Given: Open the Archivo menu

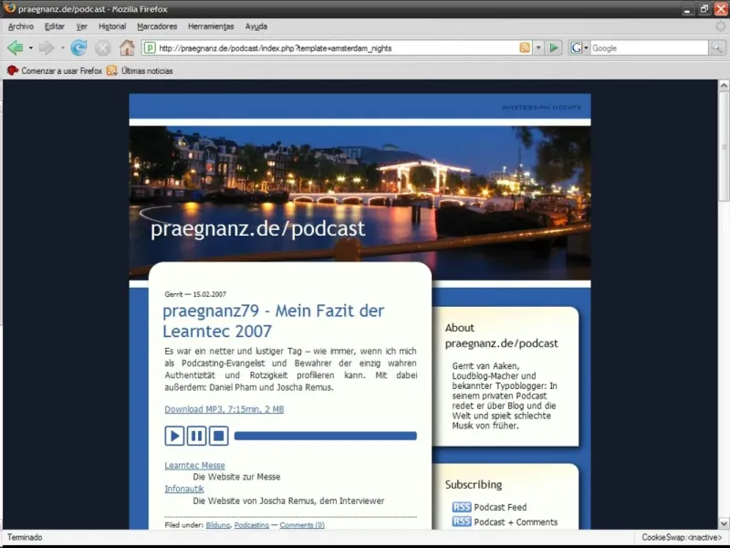Looking at the screenshot, I should [21, 26].
